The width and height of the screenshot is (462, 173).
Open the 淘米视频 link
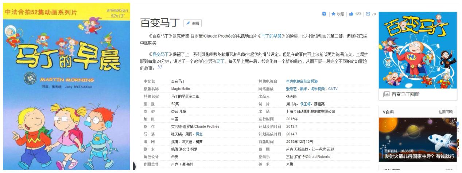[318, 89]
